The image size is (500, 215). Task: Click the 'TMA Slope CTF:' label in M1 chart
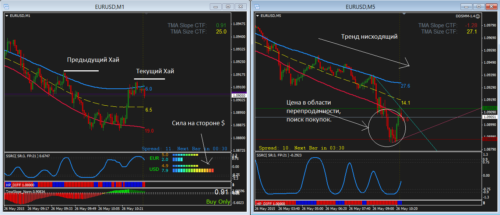[x=187, y=25]
